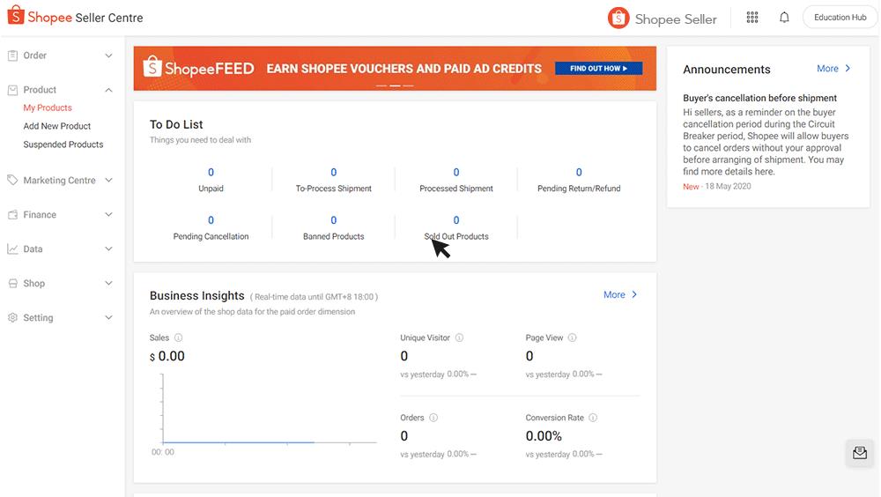
Task: Click the Page View info icon
Action: pyautogui.click(x=573, y=338)
